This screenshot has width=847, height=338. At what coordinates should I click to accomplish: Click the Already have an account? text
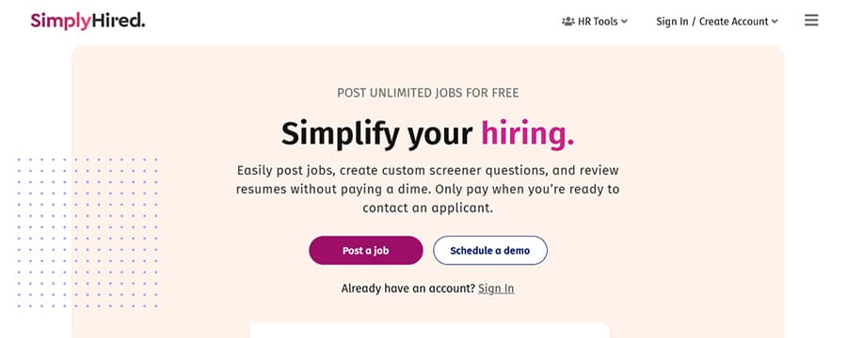pos(408,288)
